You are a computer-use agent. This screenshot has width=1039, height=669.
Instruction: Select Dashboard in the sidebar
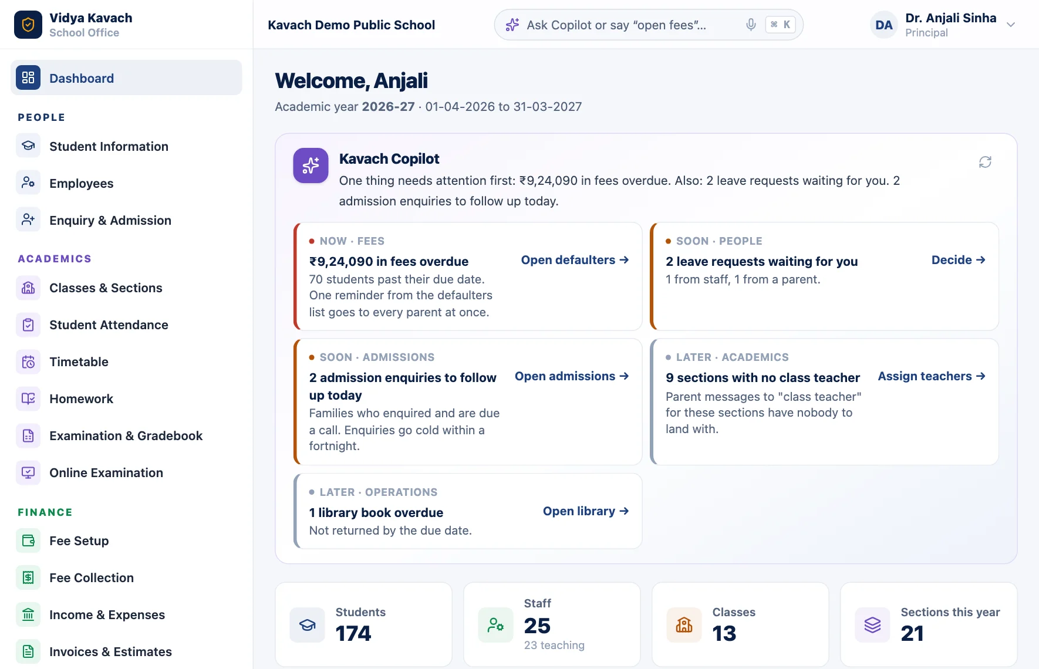[x=126, y=77]
